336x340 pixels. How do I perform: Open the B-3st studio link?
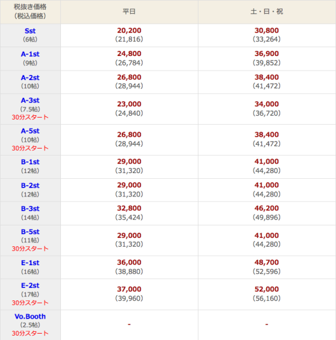[x=30, y=208]
